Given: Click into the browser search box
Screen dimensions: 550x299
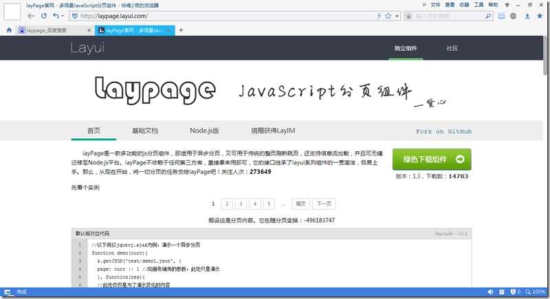Looking at the screenshot, I should pyautogui.click(x=449, y=16).
